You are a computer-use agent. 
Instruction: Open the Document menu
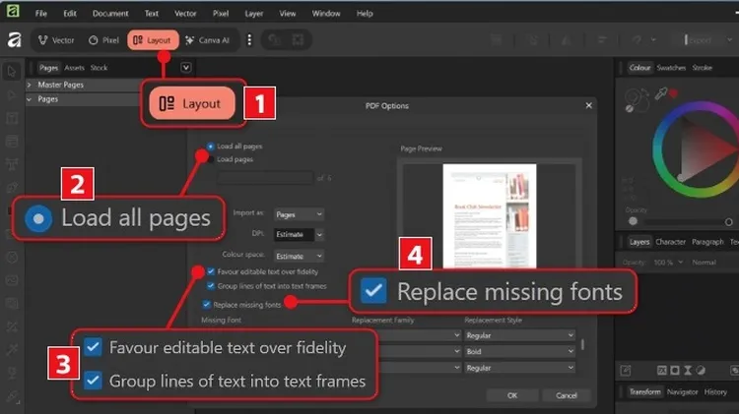(109, 14)
